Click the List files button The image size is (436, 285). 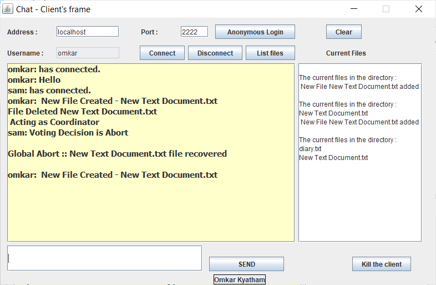(270, 53)
